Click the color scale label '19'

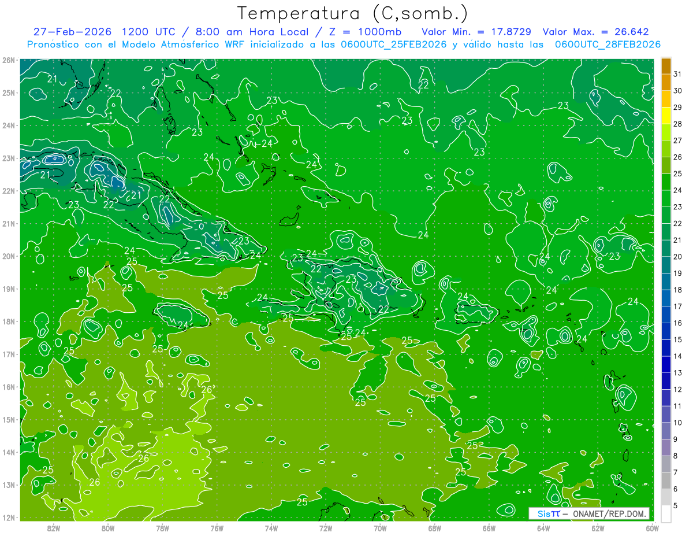[x=678, y=273]
